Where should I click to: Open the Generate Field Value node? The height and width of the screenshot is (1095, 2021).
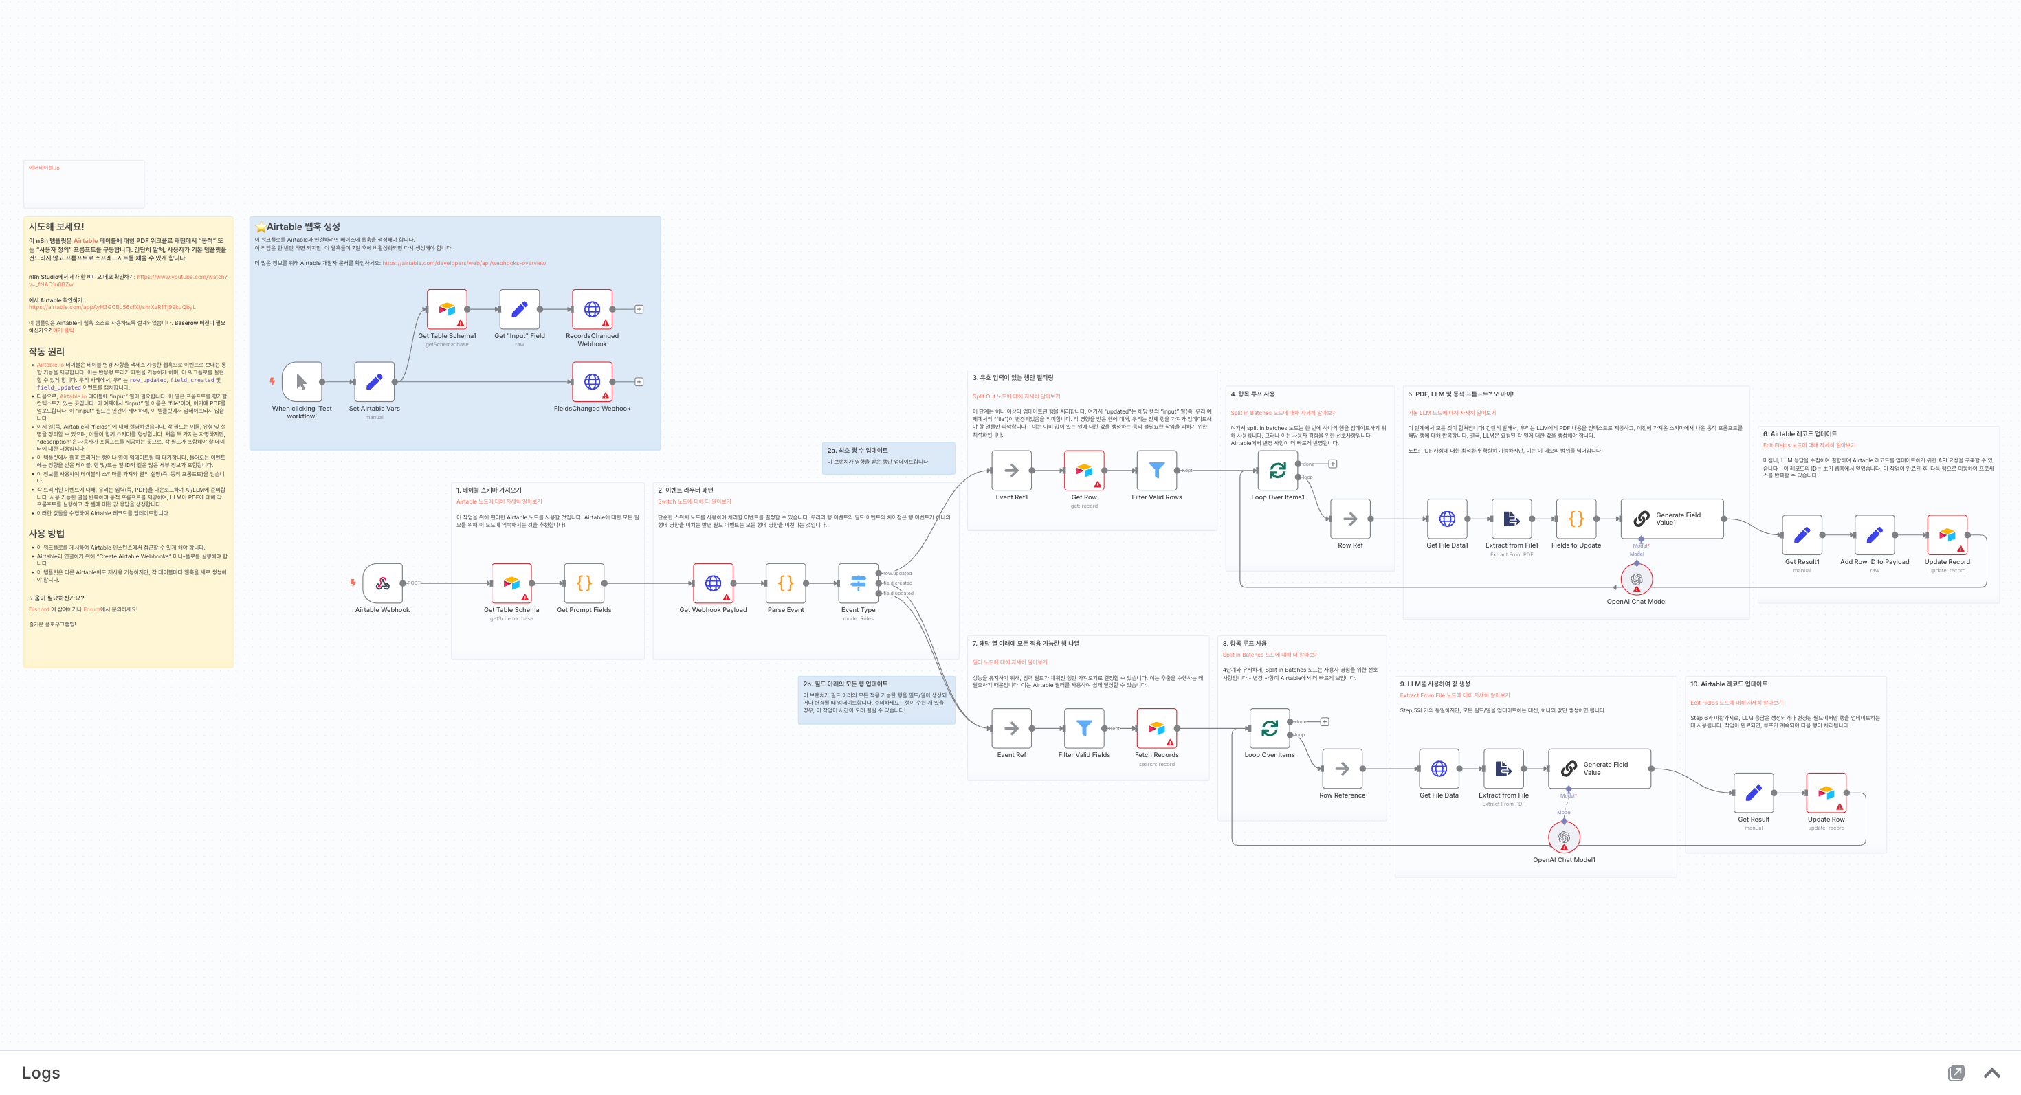tap(1600, 769)
